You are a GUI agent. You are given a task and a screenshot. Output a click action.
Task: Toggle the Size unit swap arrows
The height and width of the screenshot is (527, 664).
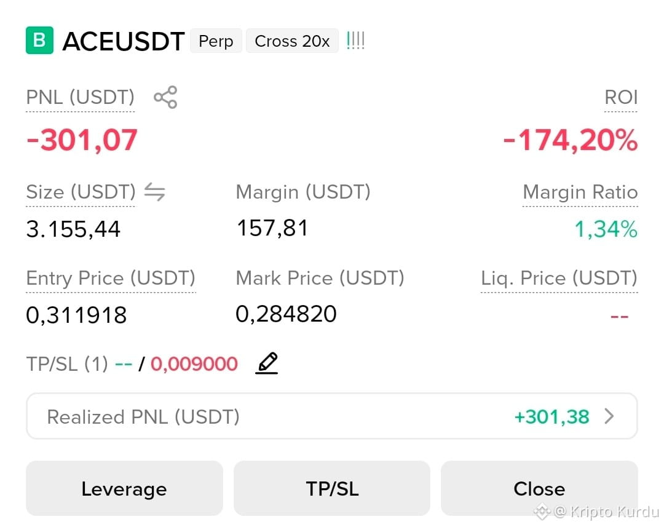point(154,192)
